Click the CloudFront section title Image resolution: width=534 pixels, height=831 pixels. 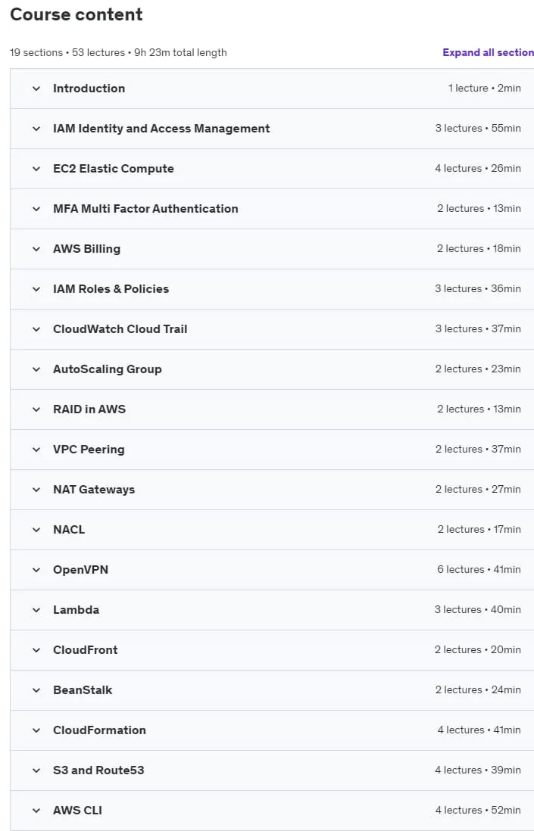pos(86,650)
